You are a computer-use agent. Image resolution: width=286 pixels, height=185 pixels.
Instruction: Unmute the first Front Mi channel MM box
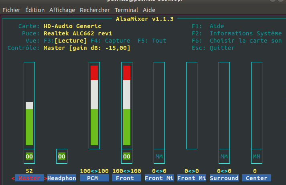[x=159, y=156]
